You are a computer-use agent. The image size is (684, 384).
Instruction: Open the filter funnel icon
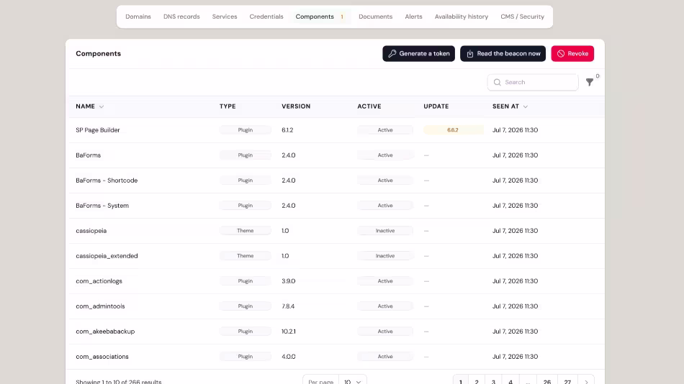click(x=590, y=82)
